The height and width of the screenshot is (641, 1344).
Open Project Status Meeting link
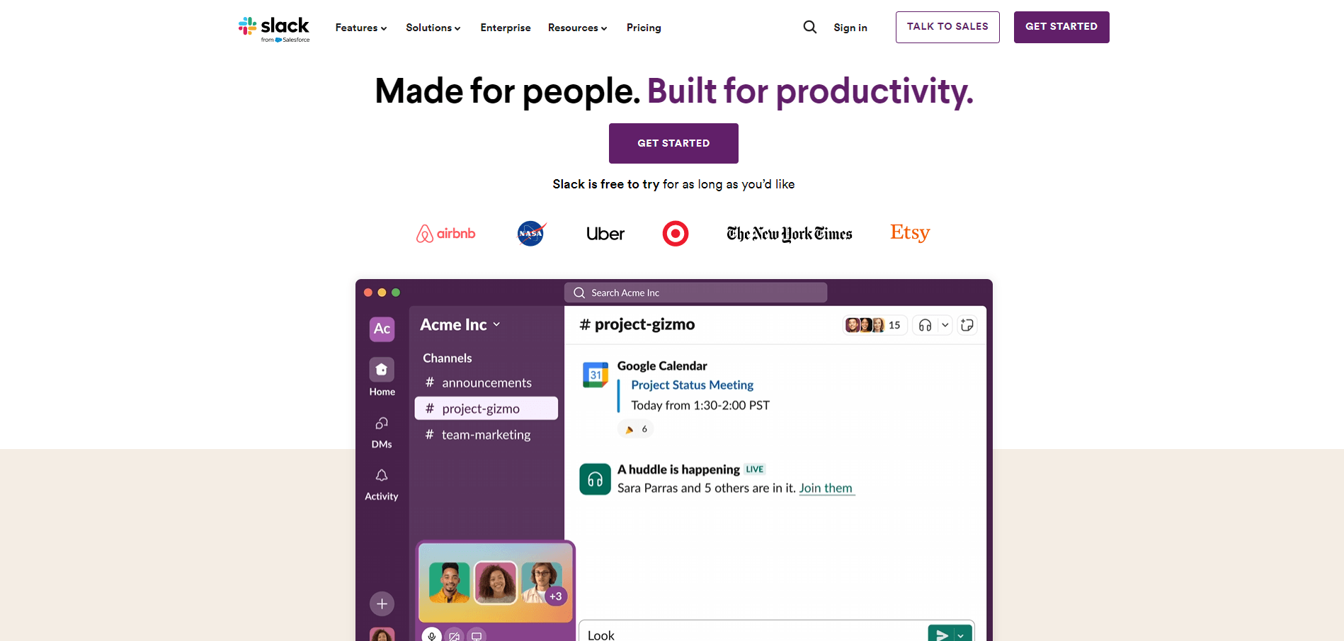(692, 385)
